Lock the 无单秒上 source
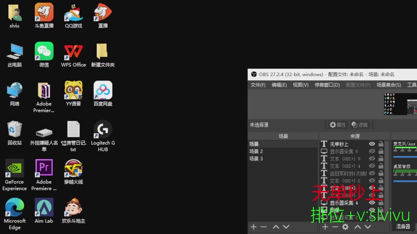The width and height of the screenshot is (417, 234). pos(381,144)
